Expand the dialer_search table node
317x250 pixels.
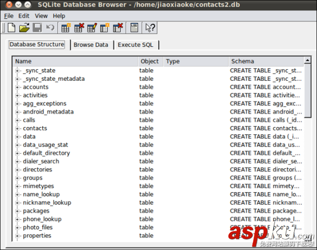tap(17, 161)
